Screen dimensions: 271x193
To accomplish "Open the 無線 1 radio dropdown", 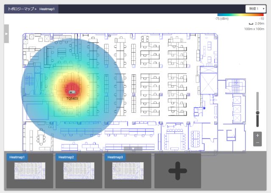I will pyautogui.click(x=256, y=9).
